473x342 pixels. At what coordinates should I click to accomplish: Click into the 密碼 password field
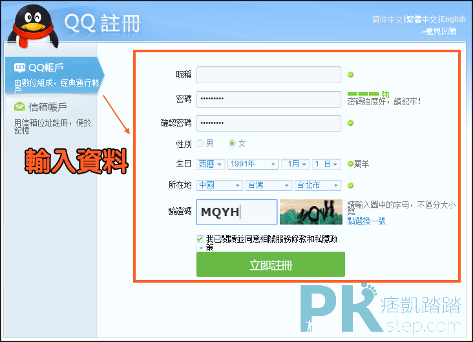269,99
